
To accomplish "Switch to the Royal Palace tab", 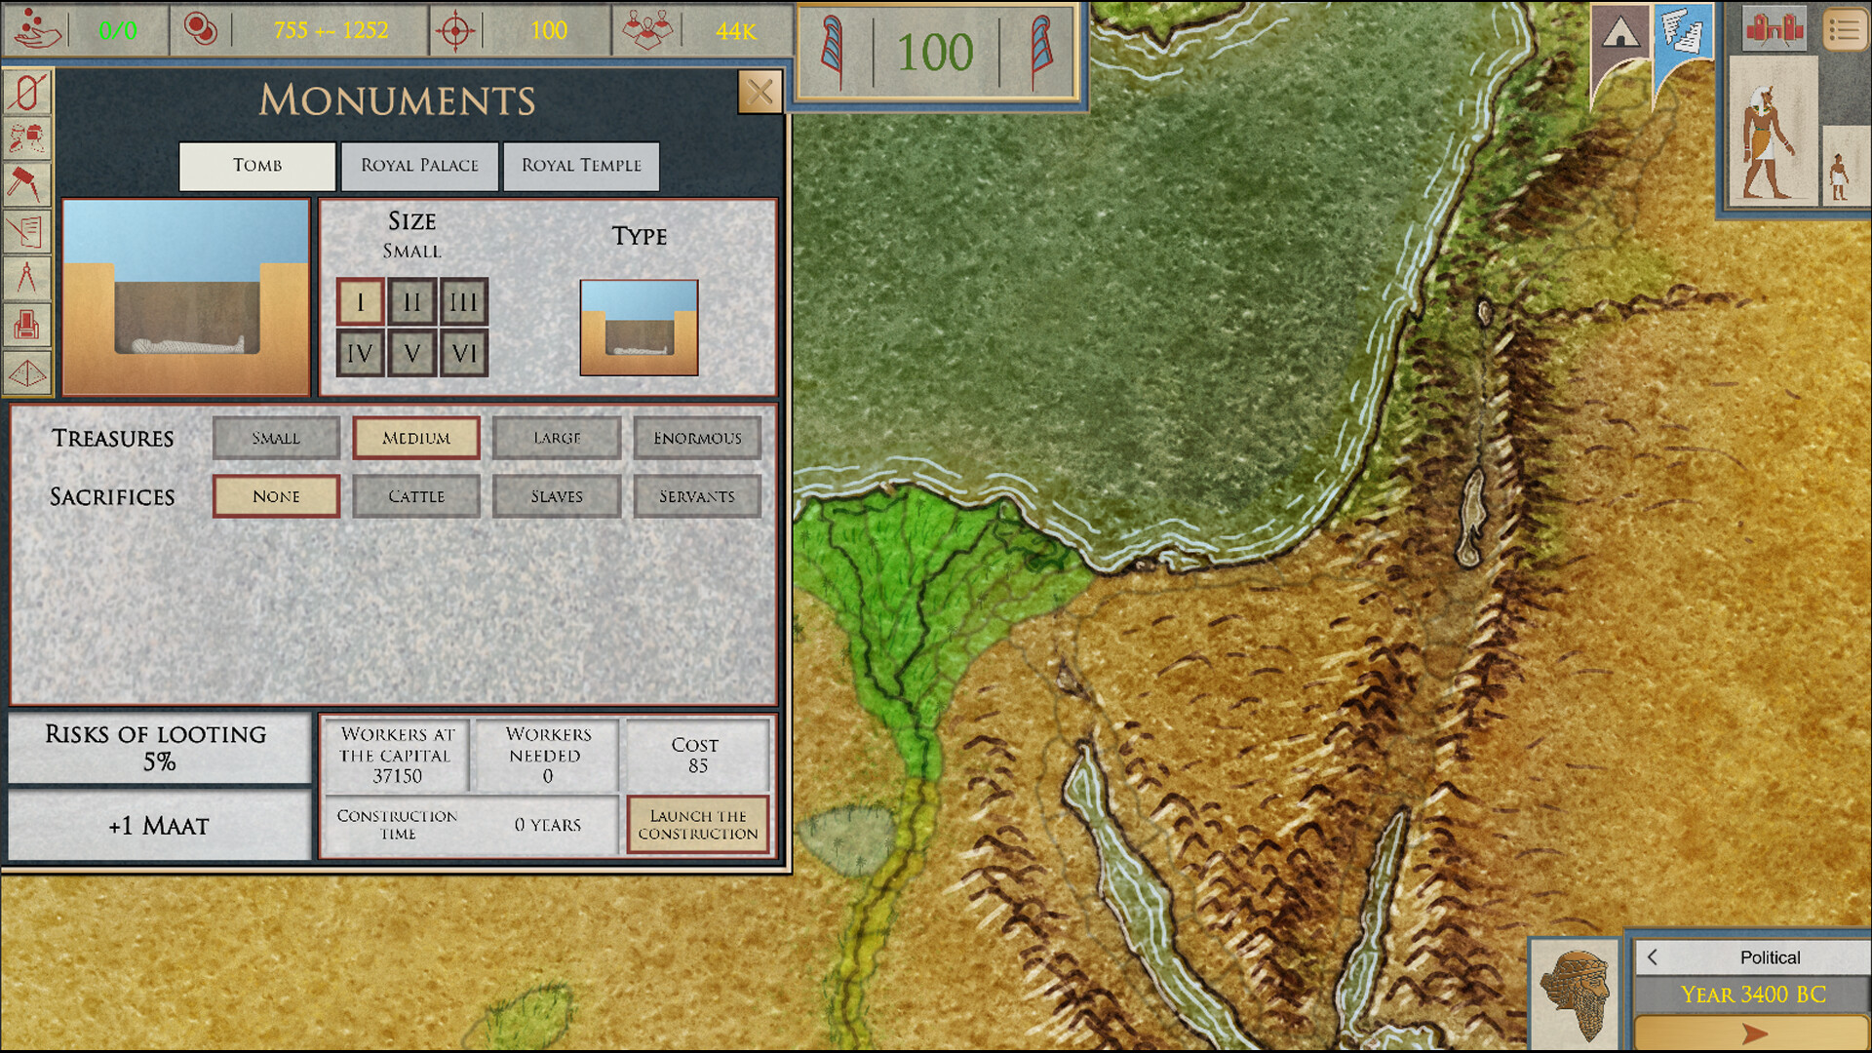I will point(419,166).
